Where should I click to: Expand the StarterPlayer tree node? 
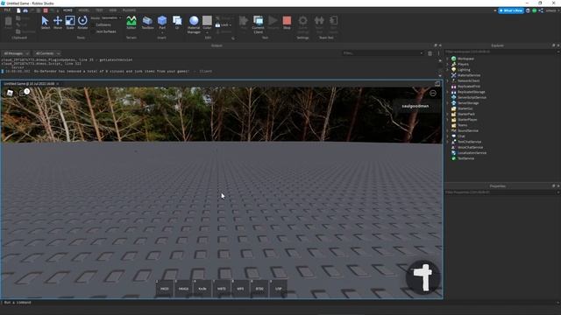click(x=447, y=120)
